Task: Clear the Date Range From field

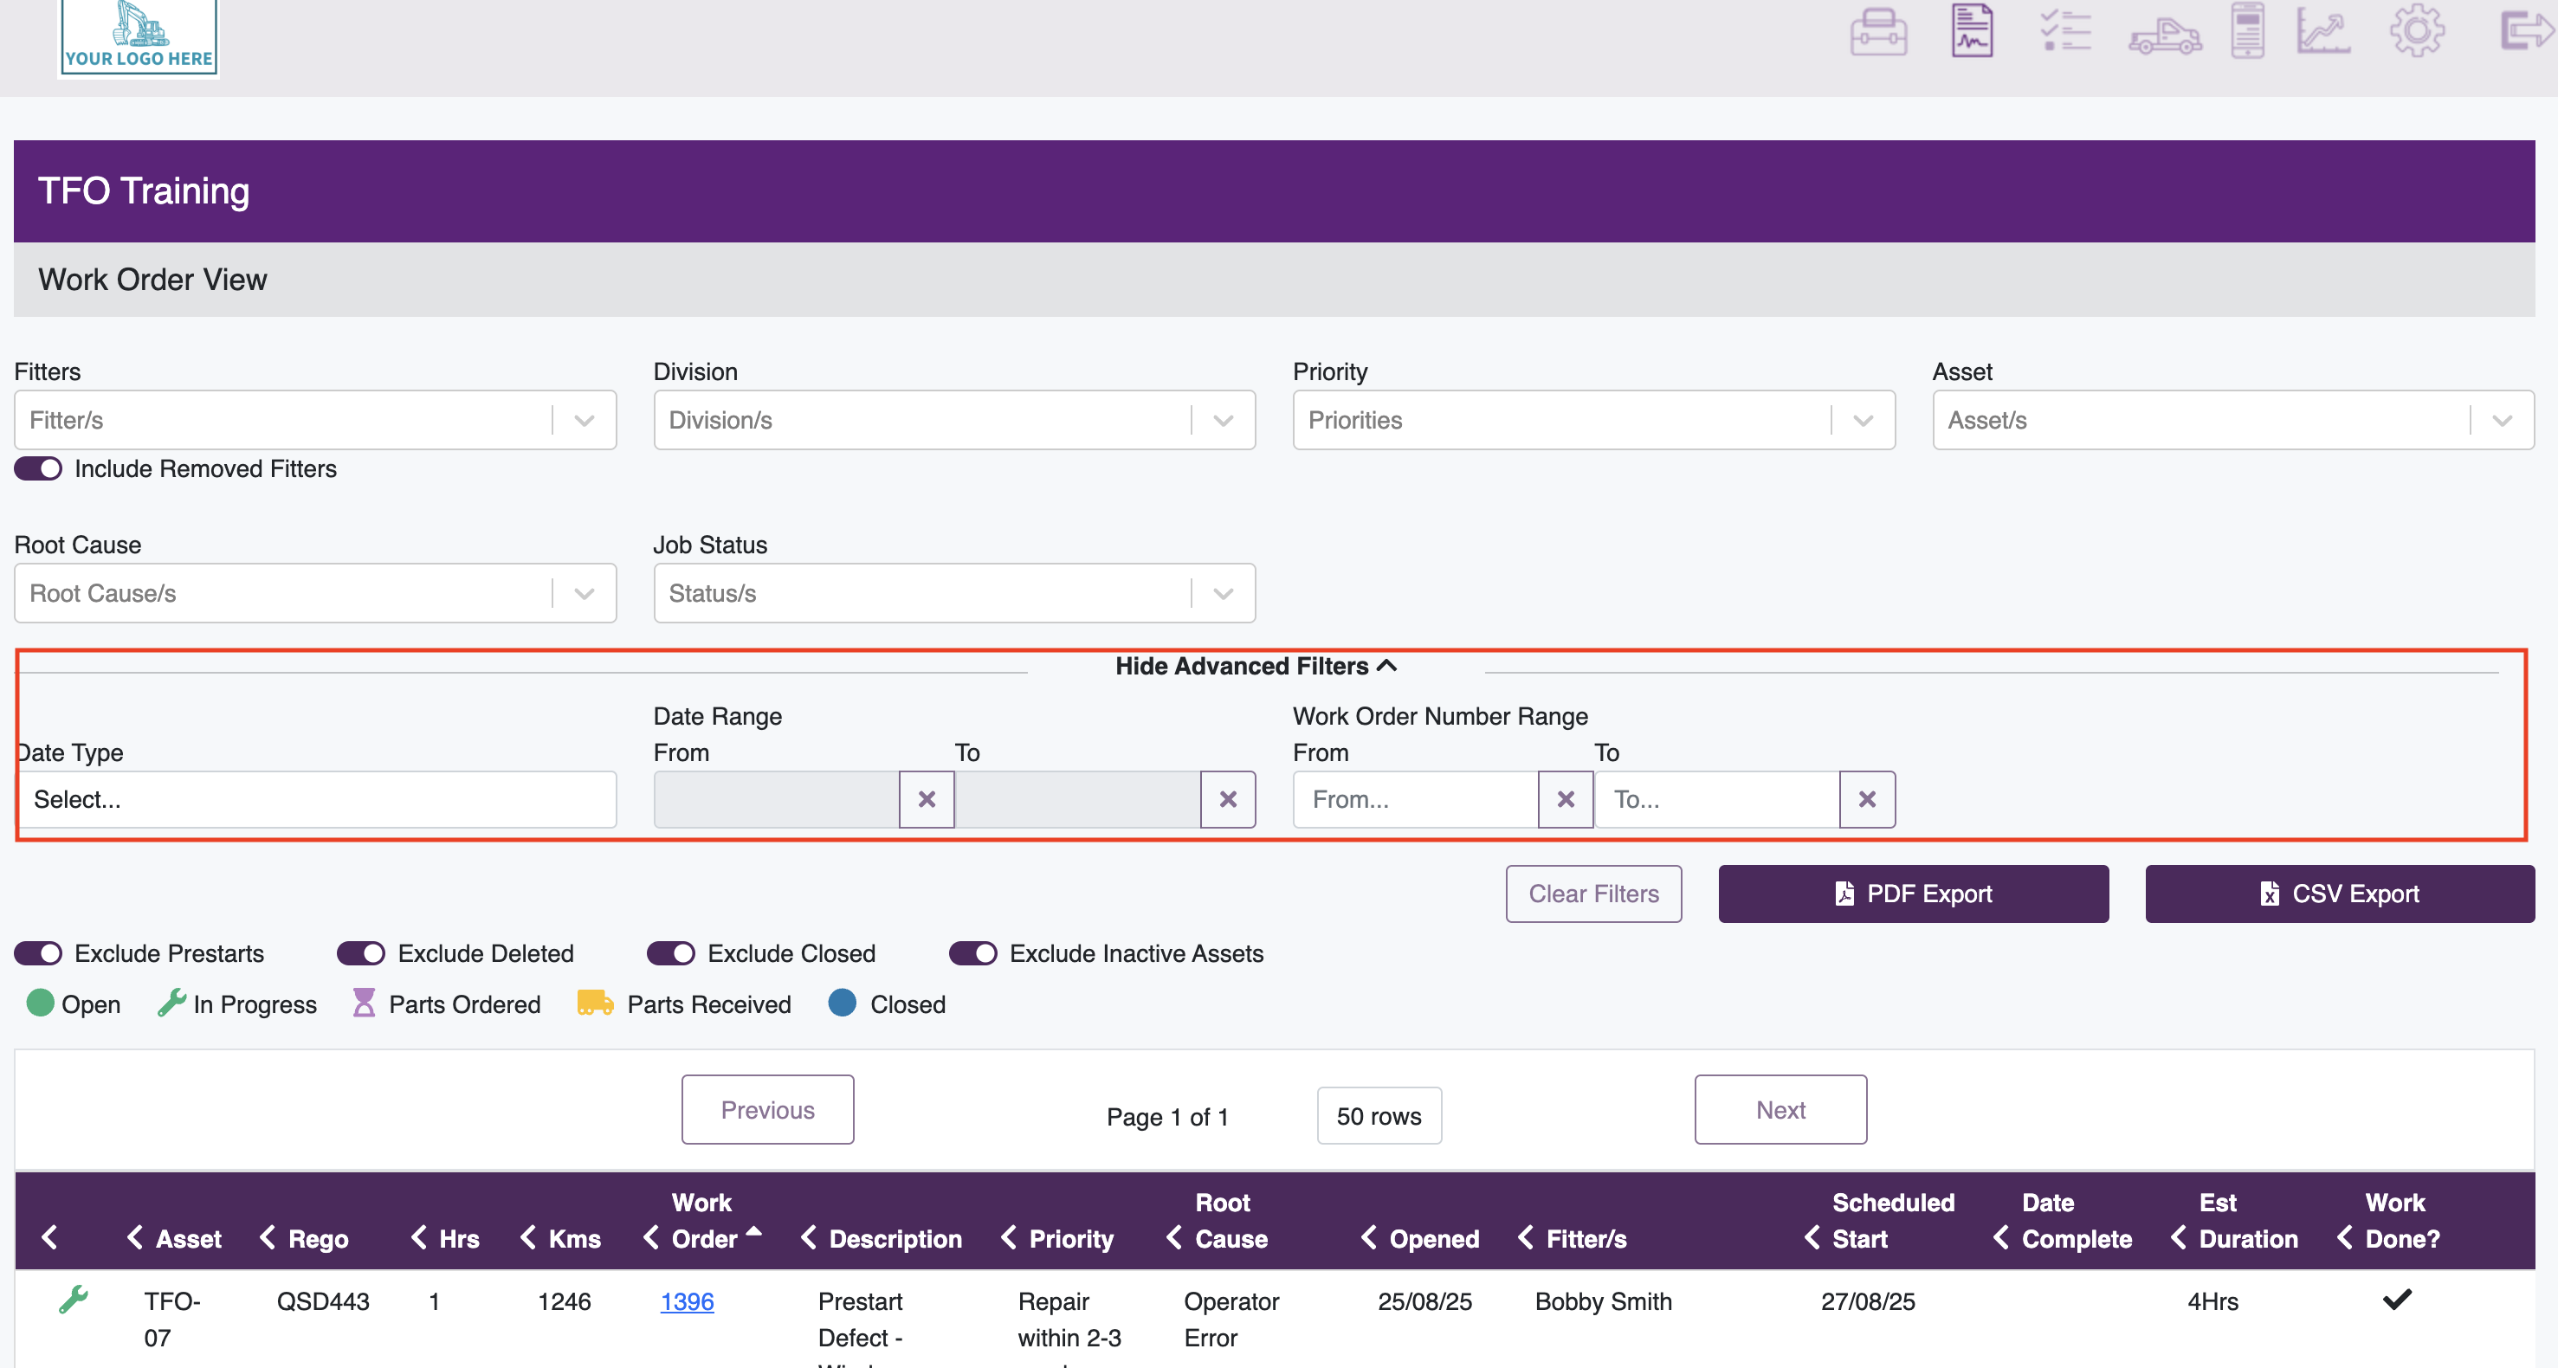Action: coord(927,799)
